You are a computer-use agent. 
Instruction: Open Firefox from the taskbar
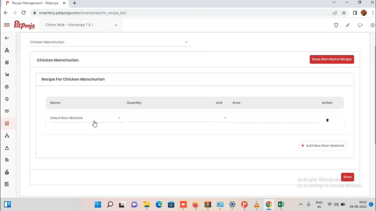point(195,205)
